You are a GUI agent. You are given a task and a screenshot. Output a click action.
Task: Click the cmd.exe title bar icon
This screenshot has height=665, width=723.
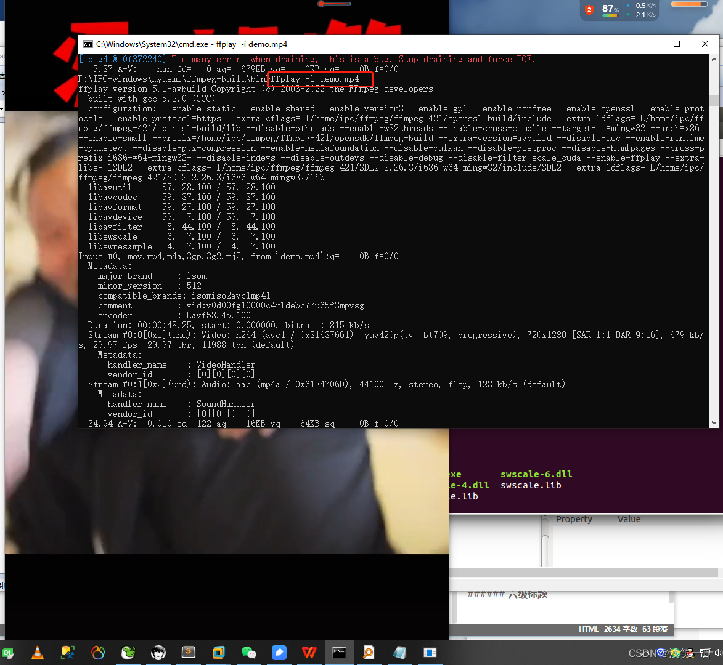[x=88, y=44]
